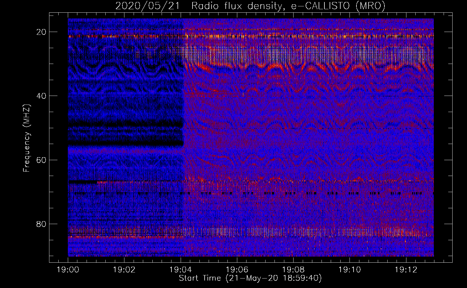Click the "Start Time (21-May-20 18:59:40)" x-axis label

point(250,278)
